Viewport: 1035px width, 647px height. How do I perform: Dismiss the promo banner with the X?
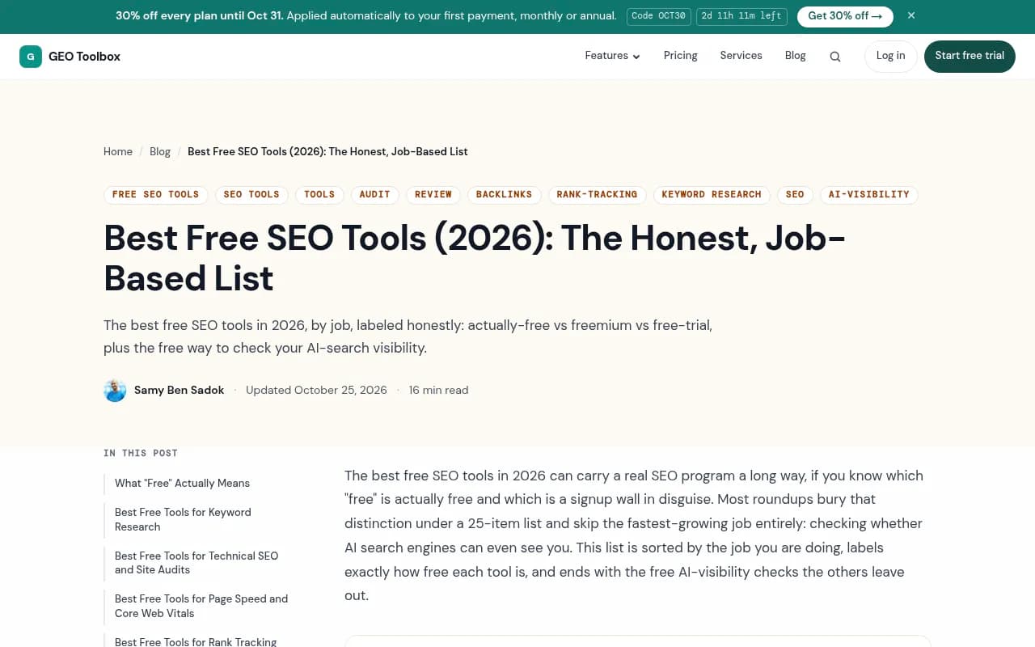pyautogui.click(x=911, y=15)
